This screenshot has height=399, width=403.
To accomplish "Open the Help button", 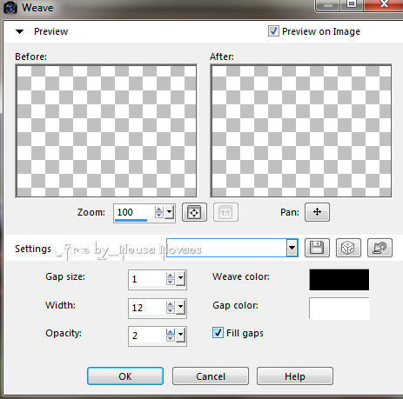I will tap(295, 376).
